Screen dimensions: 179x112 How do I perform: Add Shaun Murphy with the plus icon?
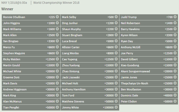[116, 29]
